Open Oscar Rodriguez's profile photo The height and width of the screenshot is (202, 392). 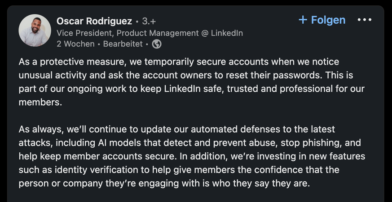35,30
